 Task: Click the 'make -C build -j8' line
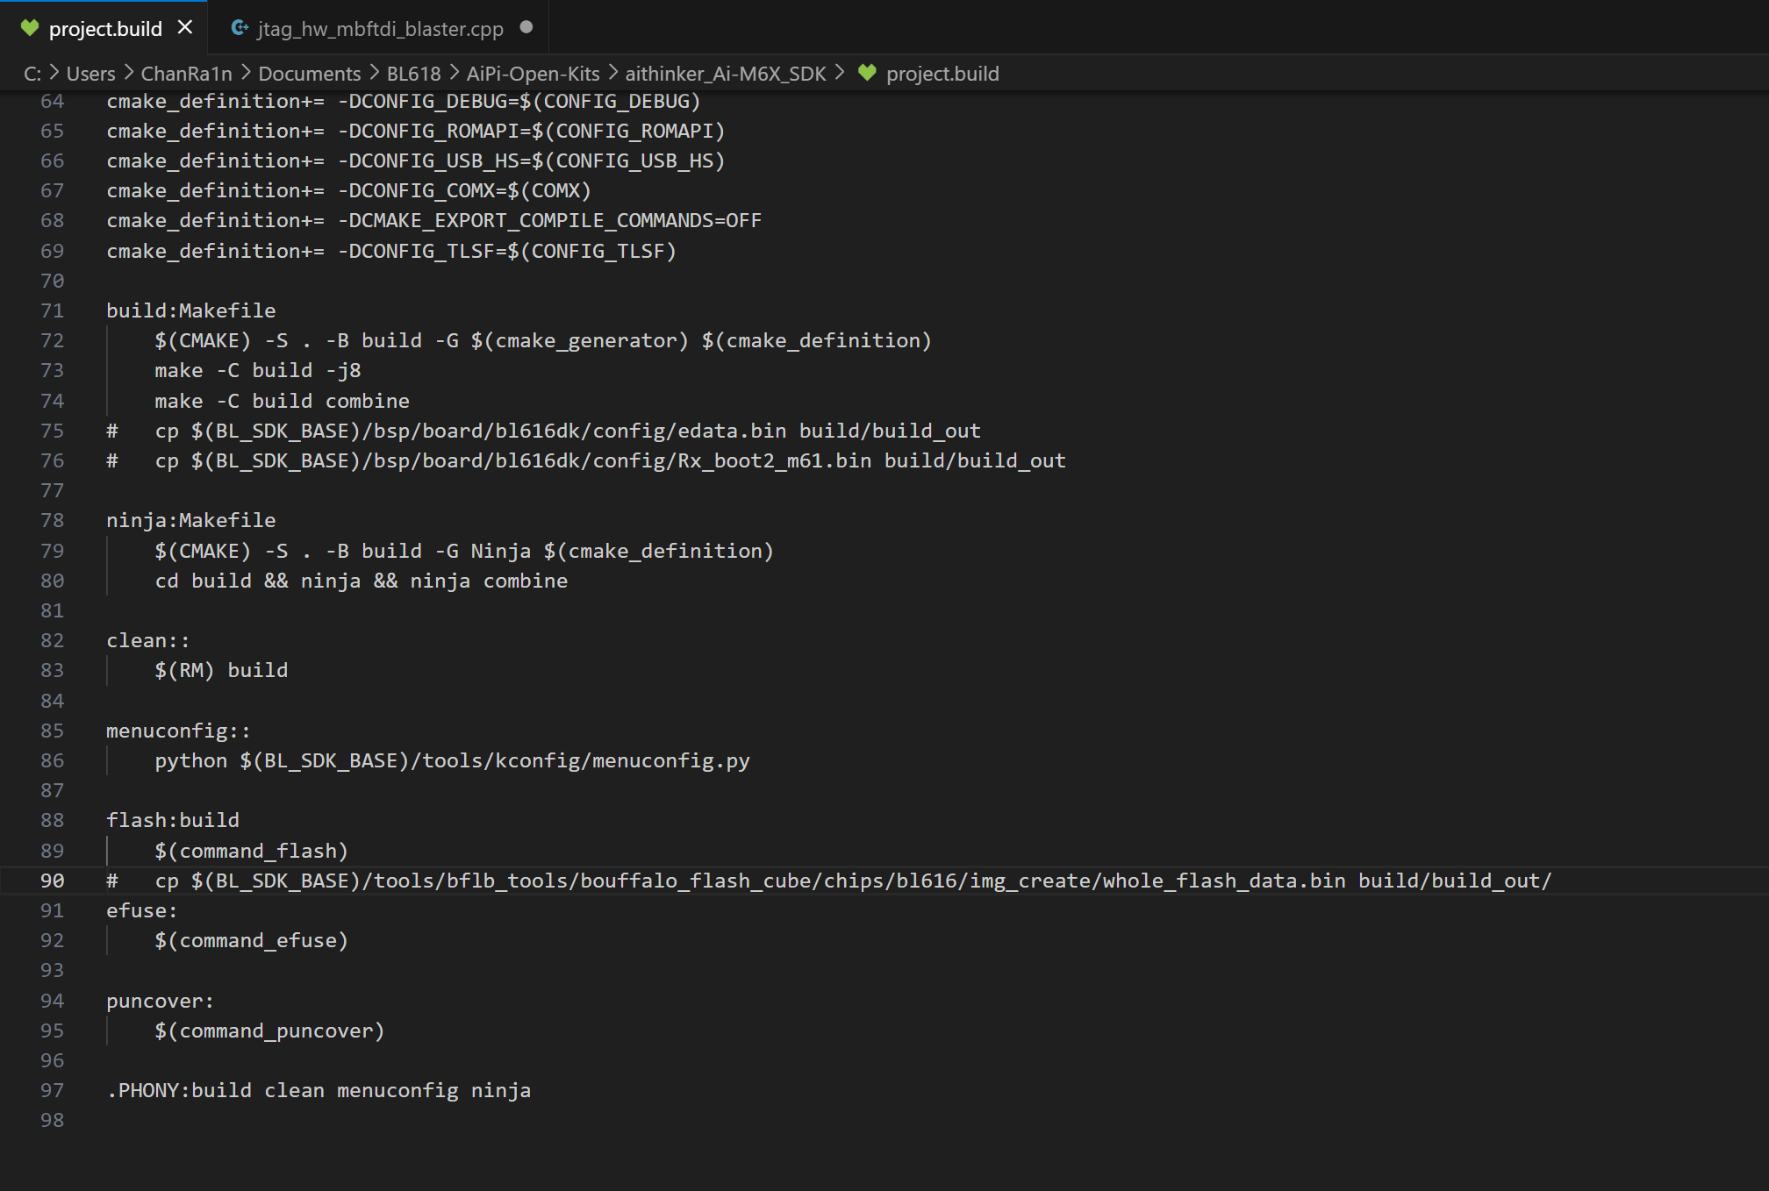[x=258, y=370]
